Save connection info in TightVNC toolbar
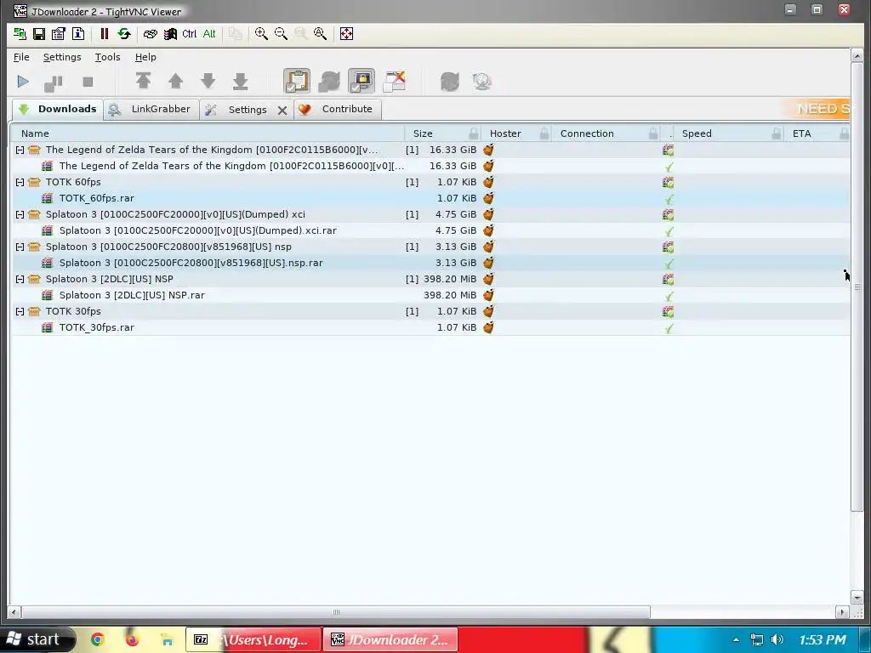 [39, 34]
